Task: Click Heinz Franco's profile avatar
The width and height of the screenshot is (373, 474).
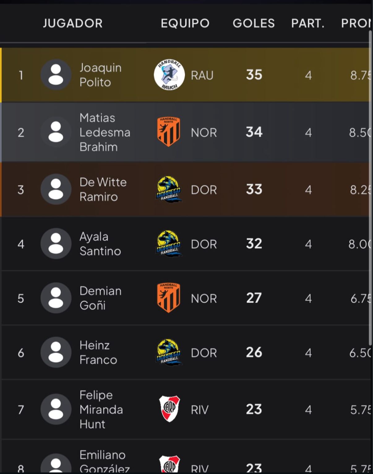Action: (56, 352)
